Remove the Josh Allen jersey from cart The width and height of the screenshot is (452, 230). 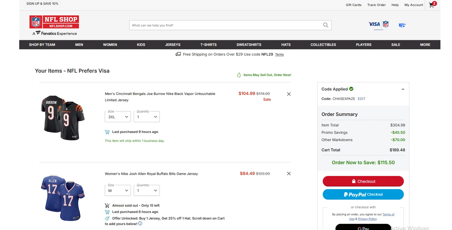[x=289, y=174]
